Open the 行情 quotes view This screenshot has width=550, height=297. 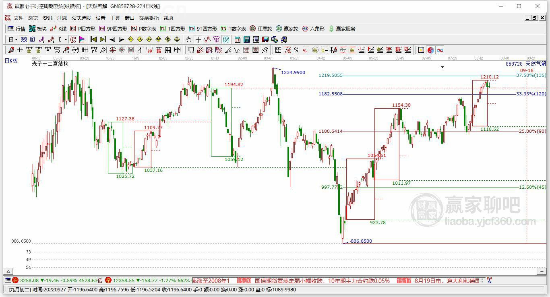tap(17, 29)
